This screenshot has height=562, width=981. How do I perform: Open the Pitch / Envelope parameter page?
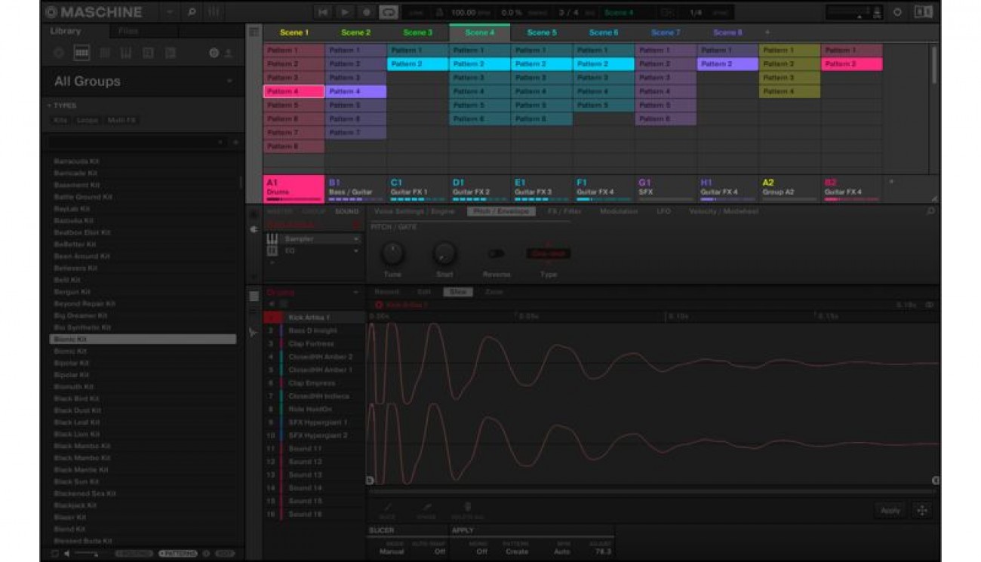coord(501,212)
